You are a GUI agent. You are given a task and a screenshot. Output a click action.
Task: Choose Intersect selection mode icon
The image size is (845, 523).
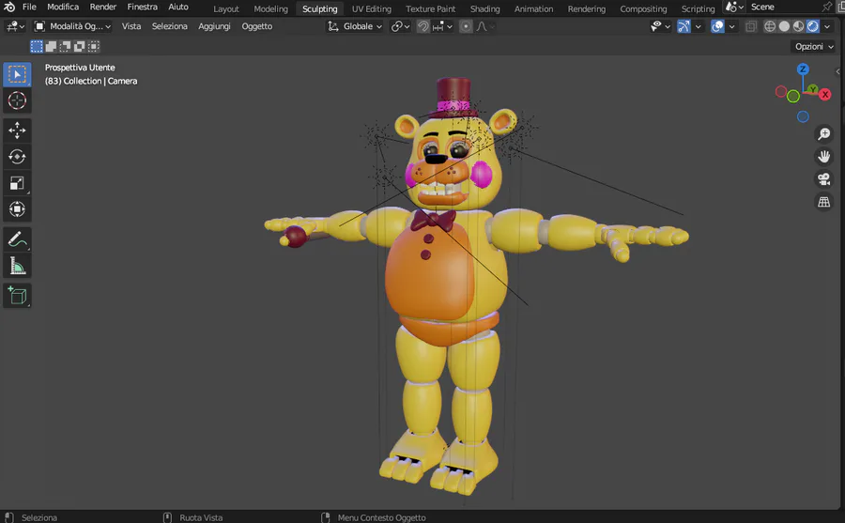tap(94, 47)
